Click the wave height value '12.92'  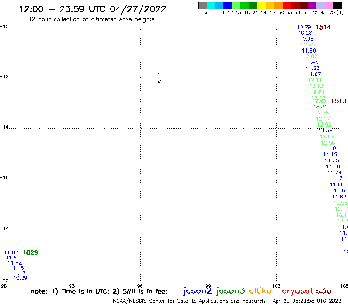pyautogui.click(x=324, y=125)
